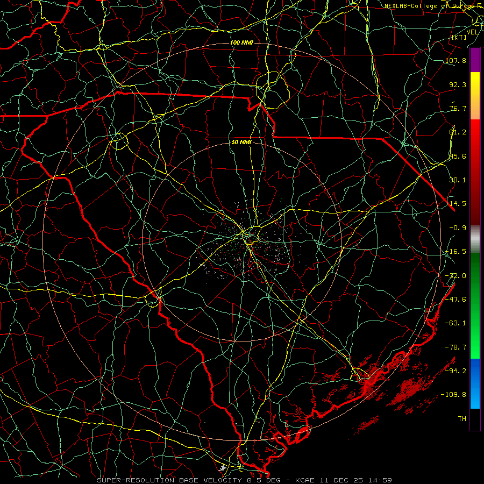Viewport: 484px width, 484px height.
Task: Click the -47.6 legend value
Action: tap(455, 300)
